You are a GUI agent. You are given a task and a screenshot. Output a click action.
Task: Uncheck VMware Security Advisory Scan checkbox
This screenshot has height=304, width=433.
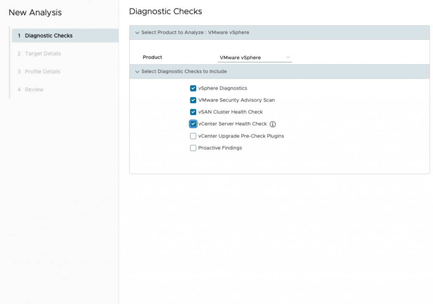tap(193, 100)
